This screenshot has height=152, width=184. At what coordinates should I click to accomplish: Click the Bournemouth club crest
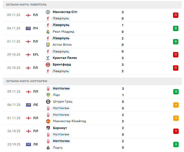(48, 128)
